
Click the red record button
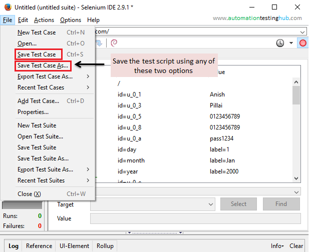tap(302, 43)
